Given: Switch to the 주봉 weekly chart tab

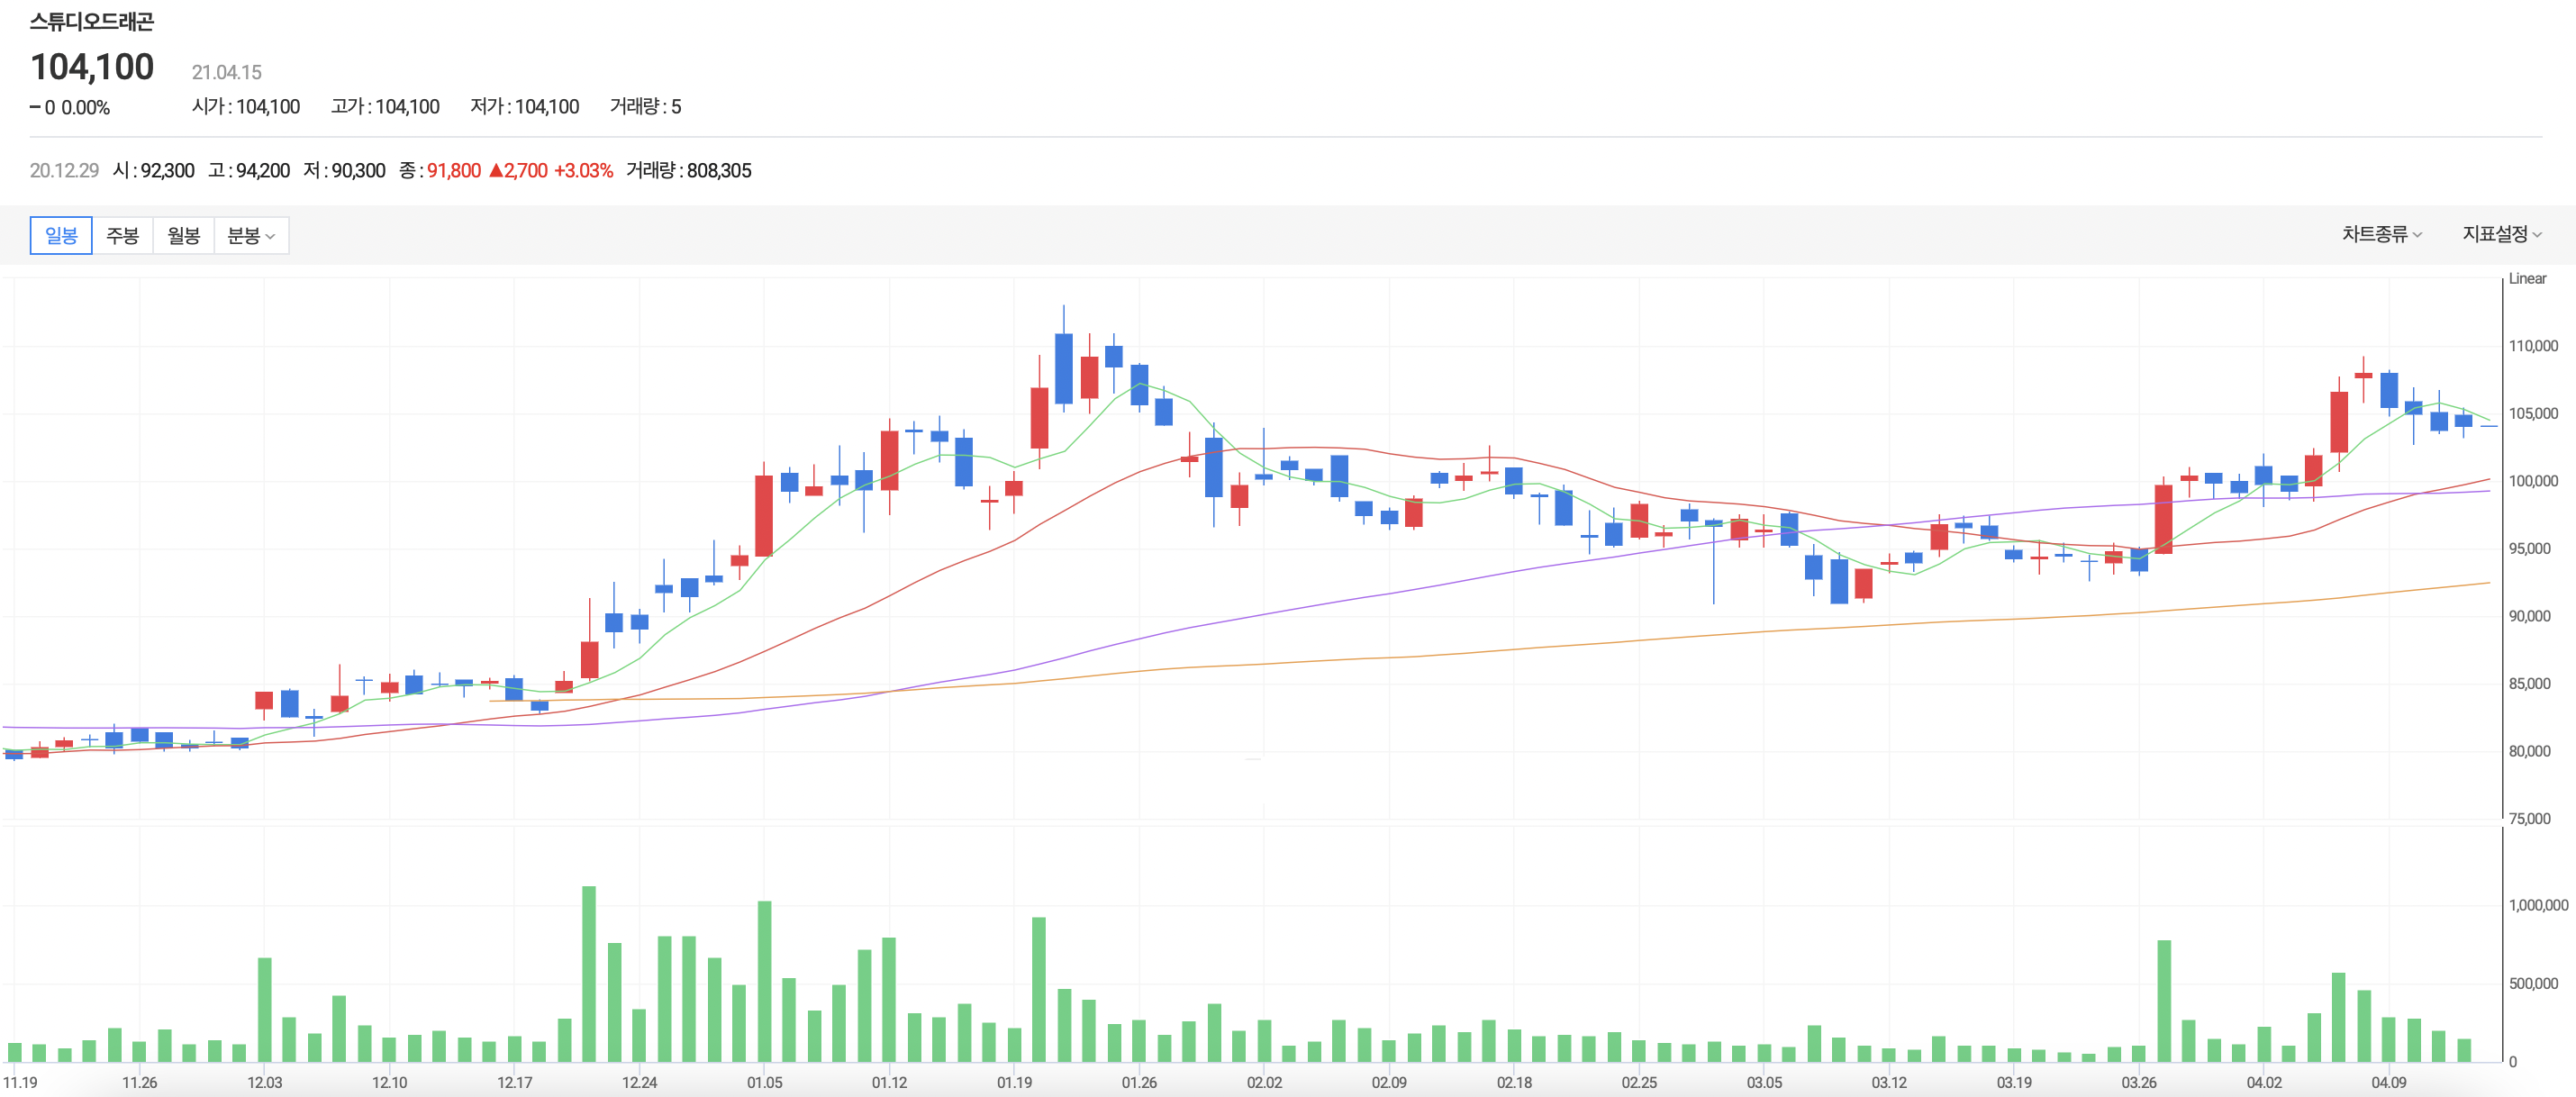Looking at the screenshot, I should [x=122, y=235].
